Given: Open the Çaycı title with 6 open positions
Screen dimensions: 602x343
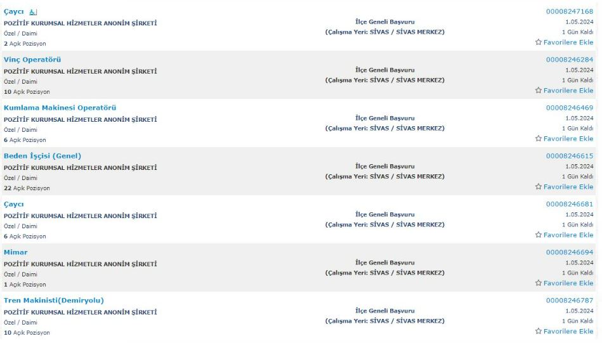Looking at the screenshot, I should (13, 204).
